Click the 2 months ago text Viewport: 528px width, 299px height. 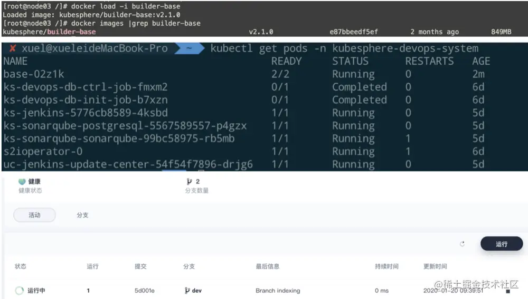[x=435, y=32]
